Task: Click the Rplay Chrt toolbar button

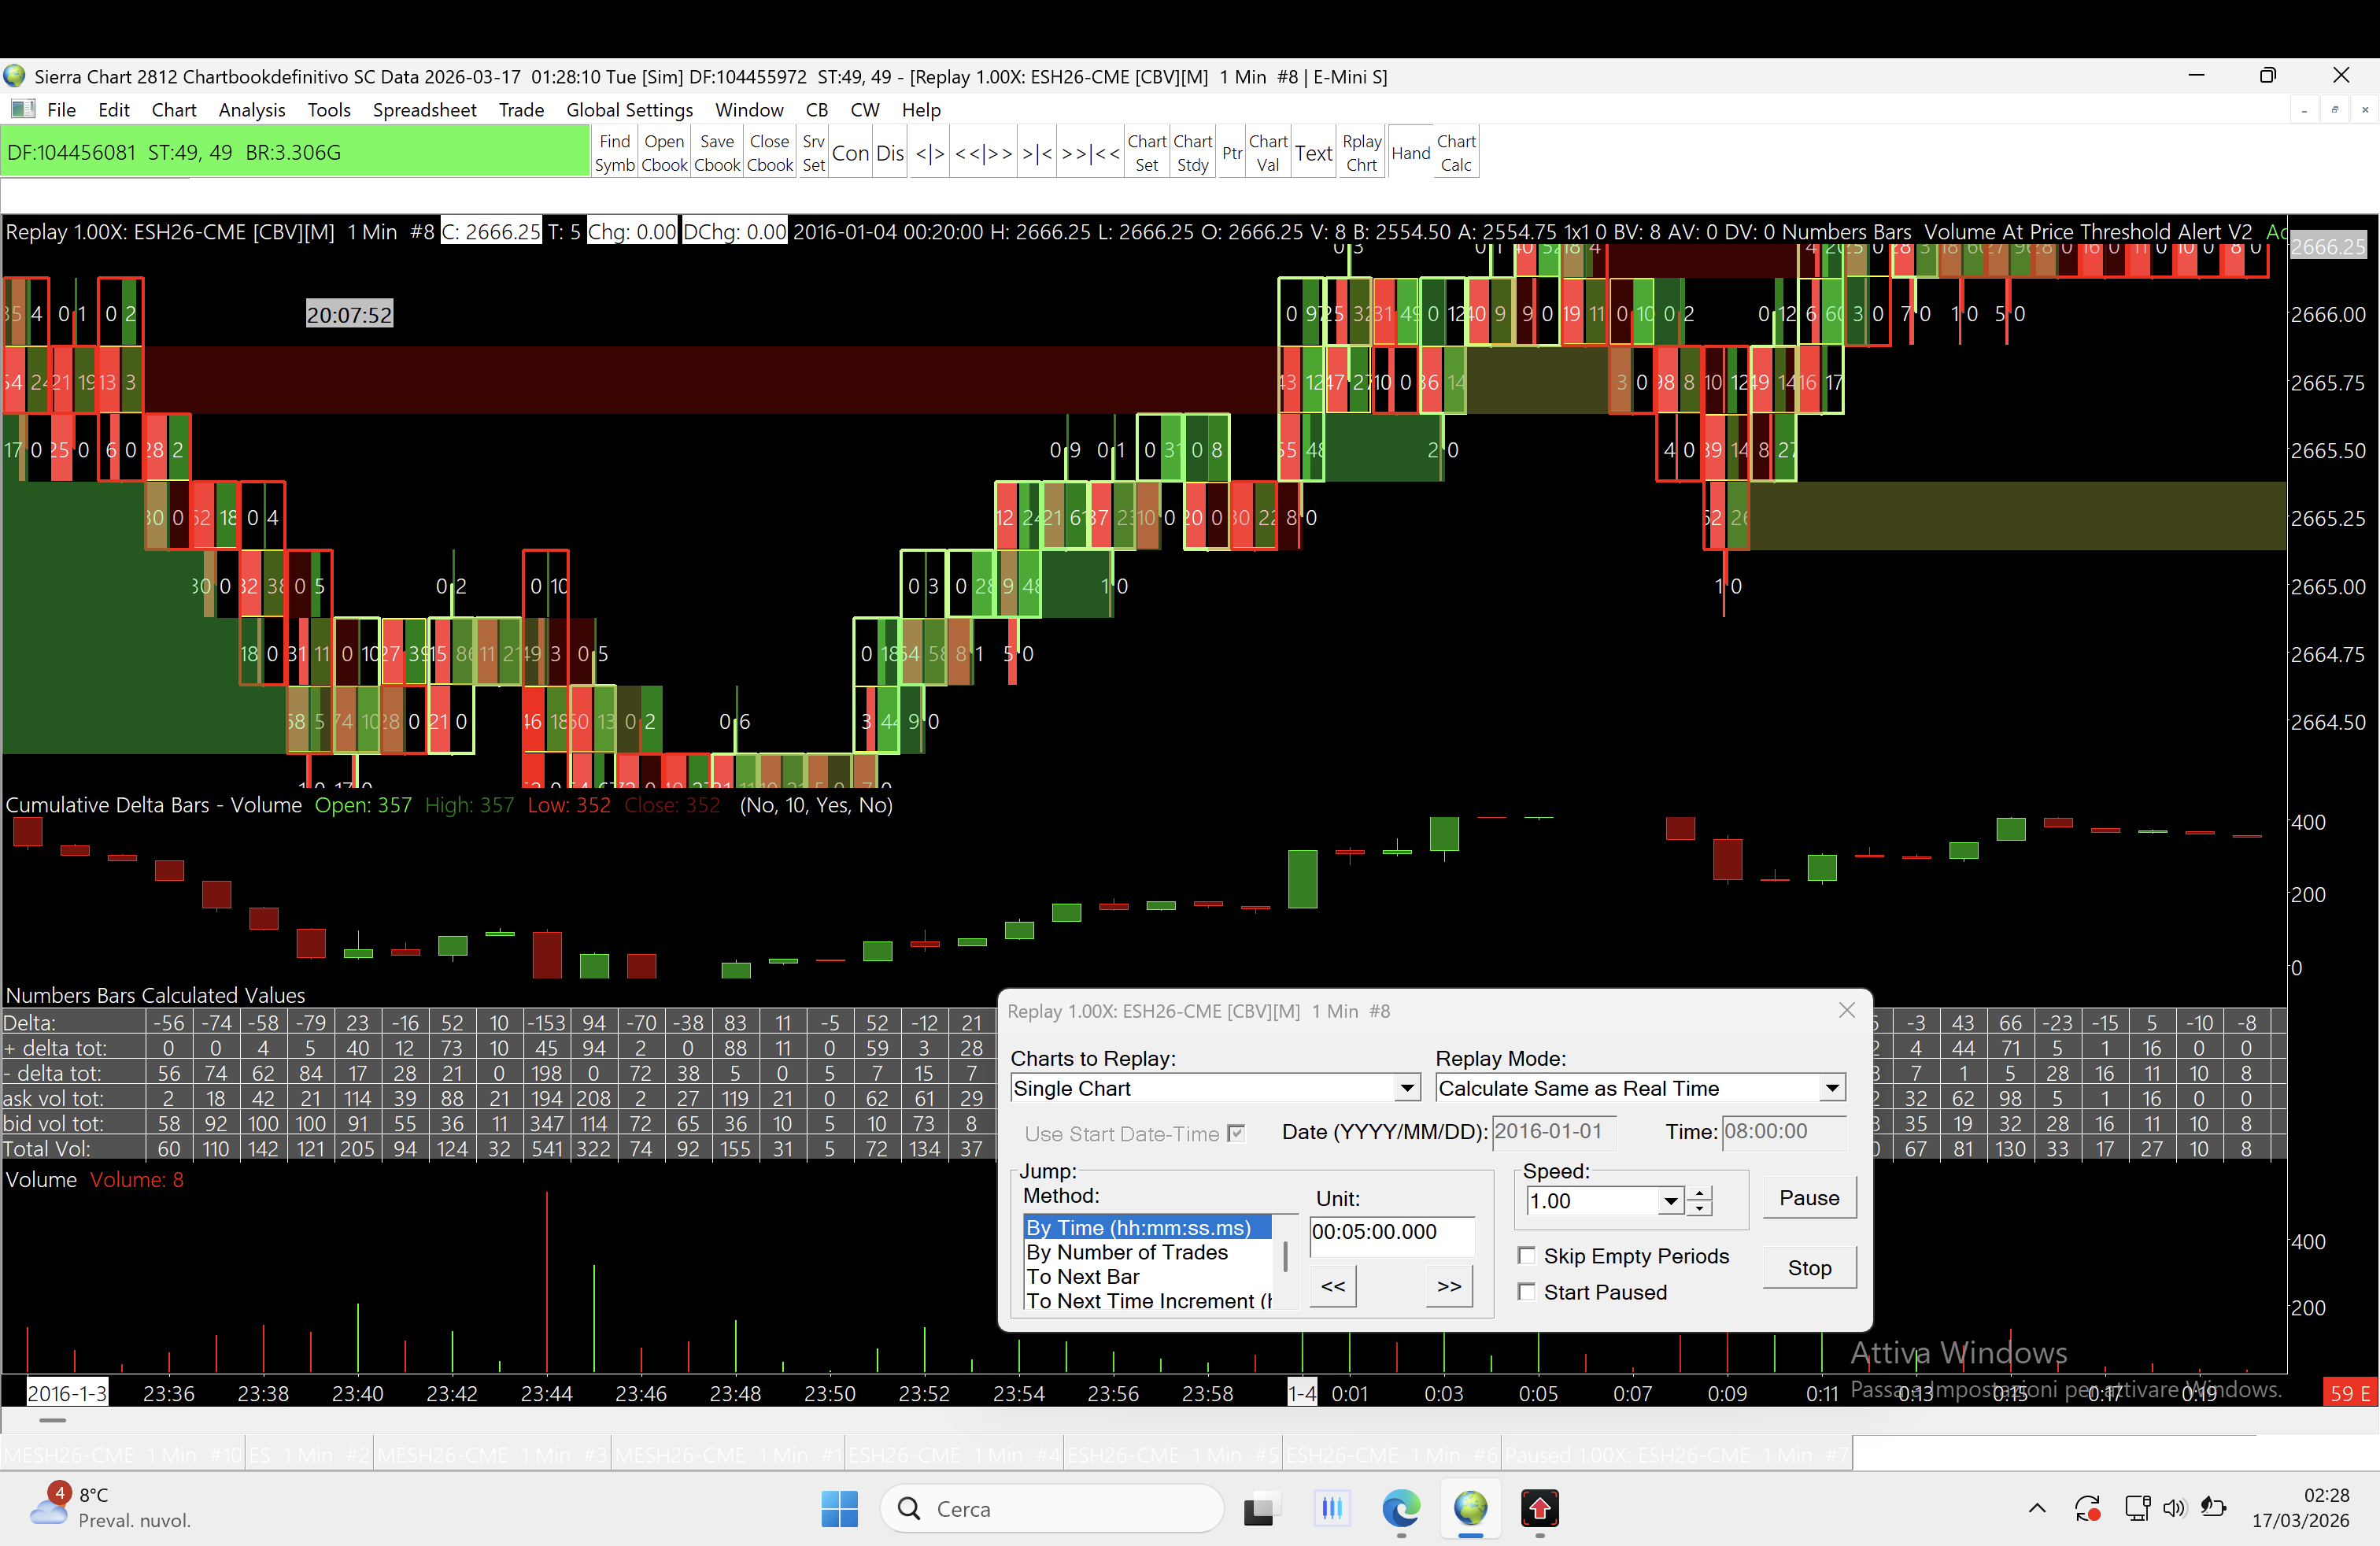Action: 1361,153
